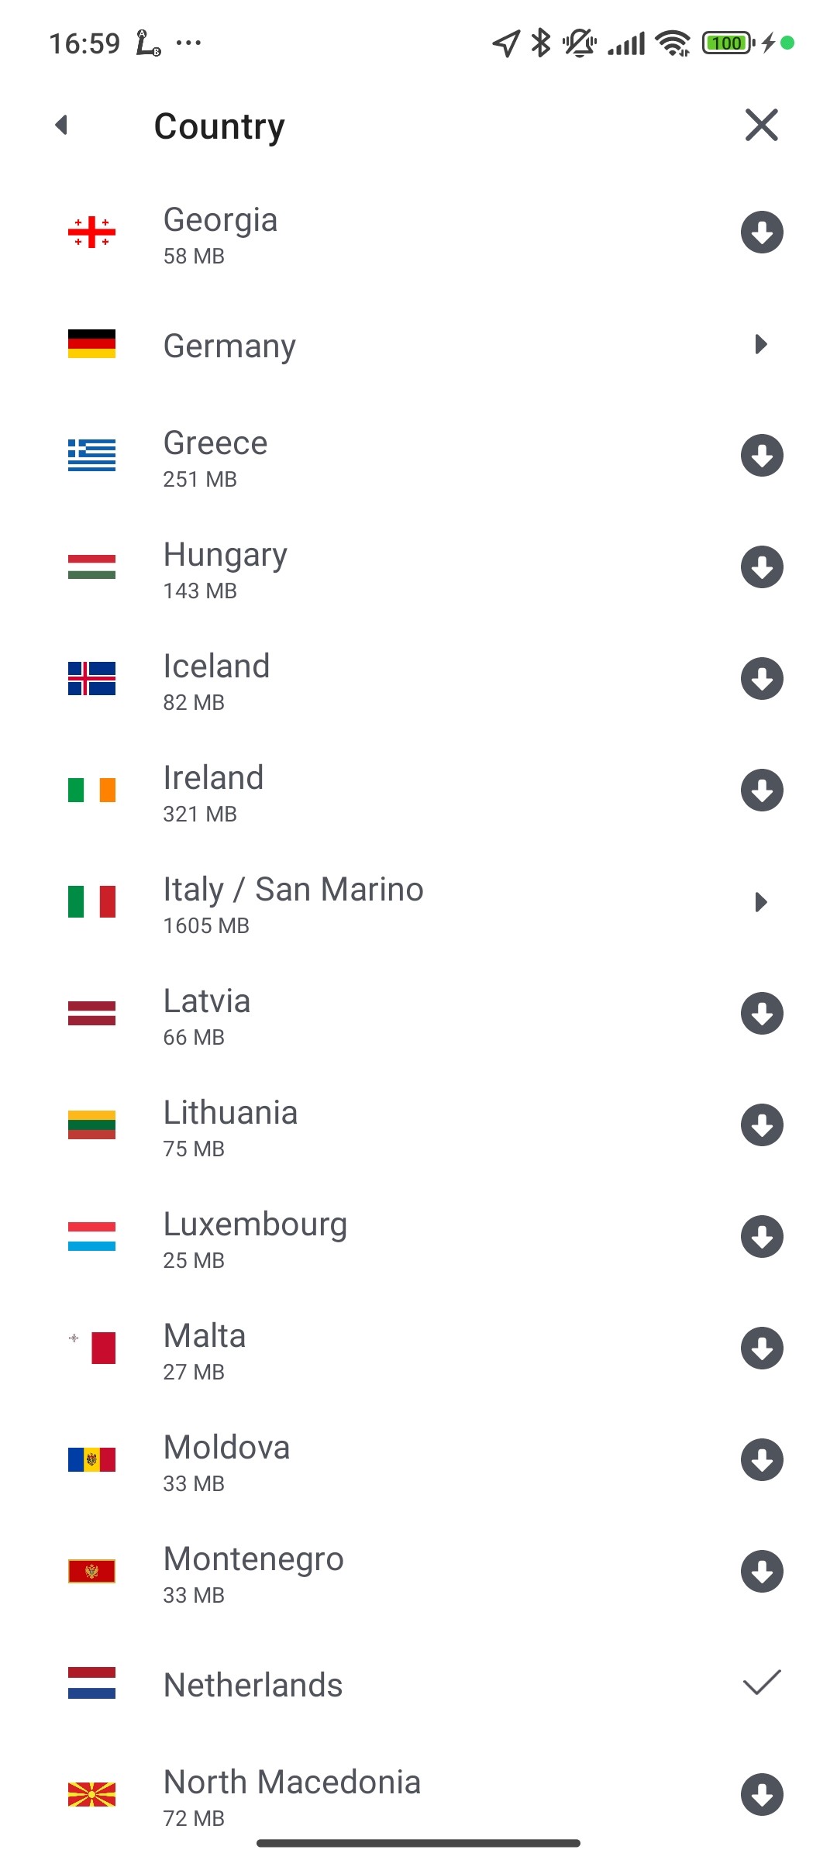Viewport: 837px width, 1860px height.
Task: Expand the Italy / San Marino regions
Action: coord(760,902)
